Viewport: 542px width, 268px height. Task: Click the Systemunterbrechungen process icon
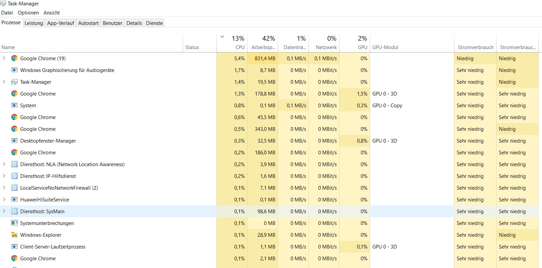pyautogui.click(x=14, y=223)
